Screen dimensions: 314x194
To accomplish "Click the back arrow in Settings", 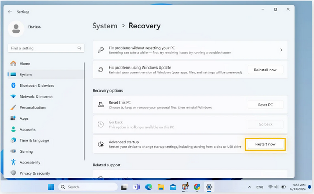I will click(x=10, y=12).
